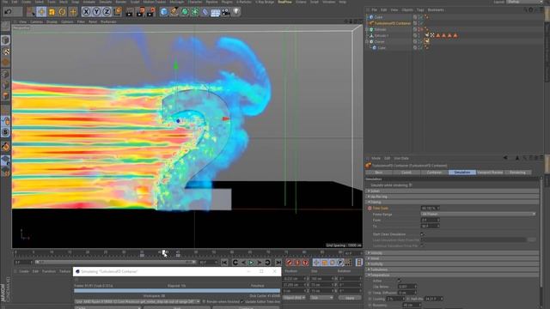The width and height of the screenshot is (550, 309).
Task: Open the Frame Range dropdown
Action: (478, 214)
